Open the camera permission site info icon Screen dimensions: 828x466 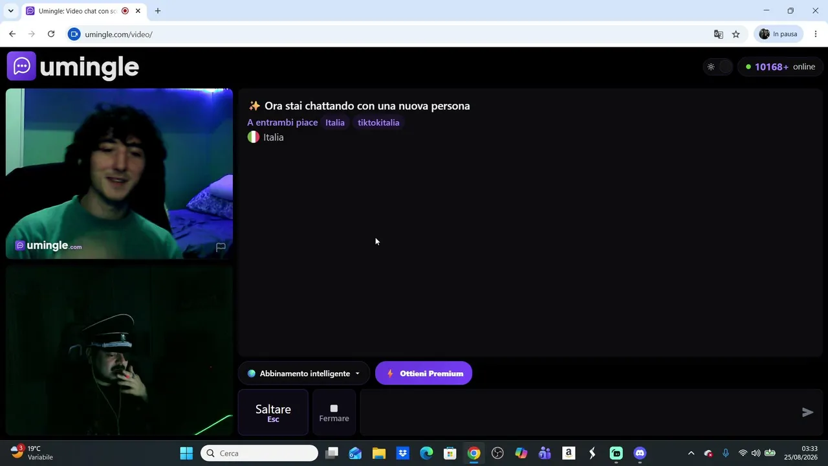[74, 34]
